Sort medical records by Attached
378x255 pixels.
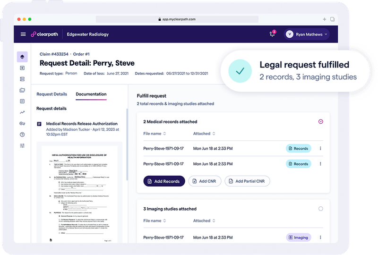pos(204,134)
